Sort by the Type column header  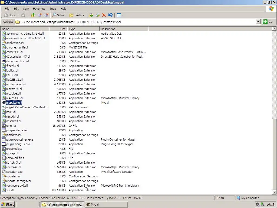pyautogui.click(x=83, y=29)
